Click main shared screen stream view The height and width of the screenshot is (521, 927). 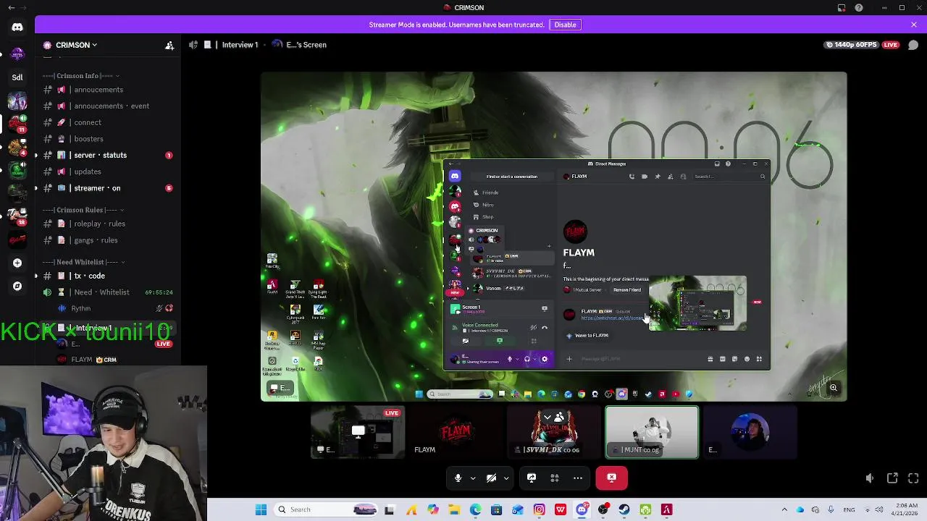point(553,236)
